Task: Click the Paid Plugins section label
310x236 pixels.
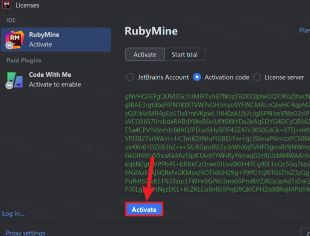Action: coord(24,60)
